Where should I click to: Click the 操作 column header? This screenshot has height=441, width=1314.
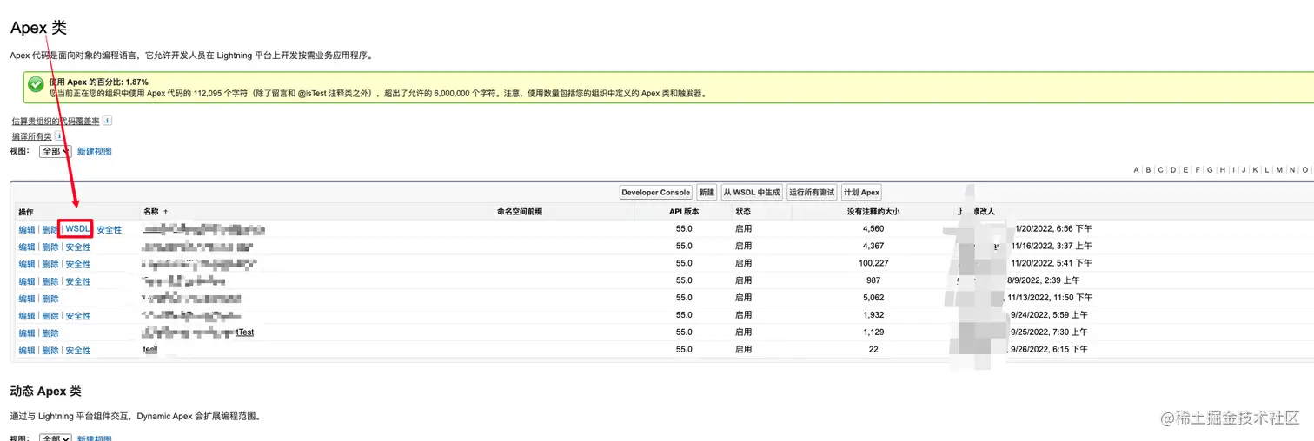(x=26, y=212)
